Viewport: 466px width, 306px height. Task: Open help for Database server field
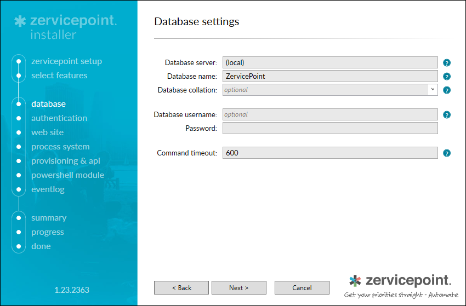pyautogui.click(x=447, y=62)
